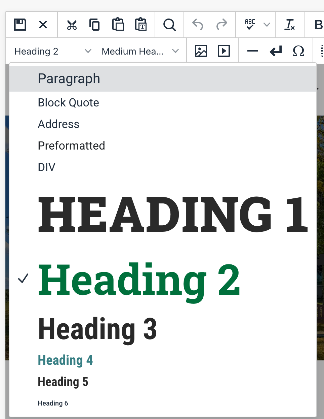Select Paragraph from the format list
Image resolution: width=324 pixels, height=419 pixels.
click(x=69, y=79)
